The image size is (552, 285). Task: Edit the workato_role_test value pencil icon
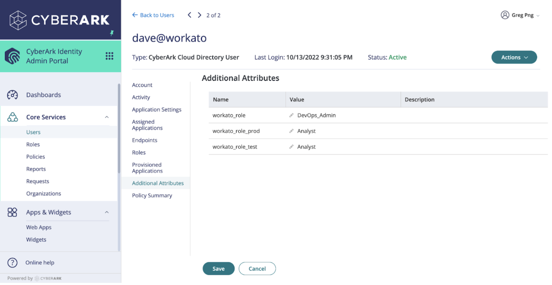coord(291,147)
